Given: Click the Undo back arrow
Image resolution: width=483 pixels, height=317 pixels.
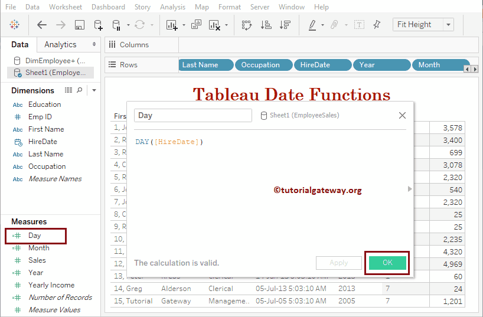Looking at the screenshot, I should [42, 25].
